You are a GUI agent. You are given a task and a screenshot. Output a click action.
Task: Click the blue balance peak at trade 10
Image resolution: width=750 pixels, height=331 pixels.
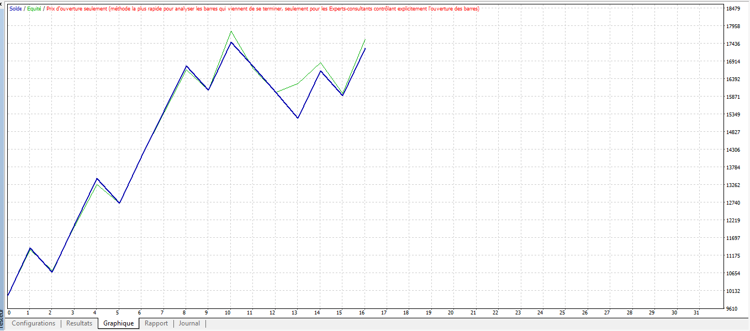pos(231,42)
